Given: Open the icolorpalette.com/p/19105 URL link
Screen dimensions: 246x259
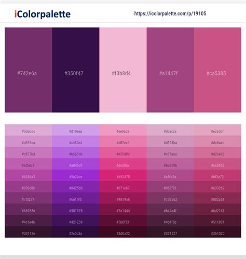Looking at the screenshot, I should tap(170, 13).
